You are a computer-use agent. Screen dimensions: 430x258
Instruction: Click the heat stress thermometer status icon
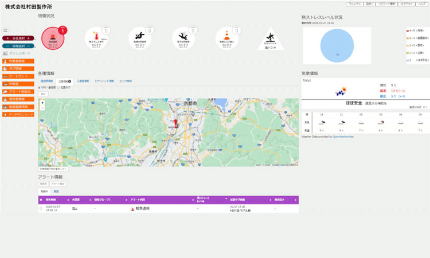pyautogui.click(x=97, y=40)
